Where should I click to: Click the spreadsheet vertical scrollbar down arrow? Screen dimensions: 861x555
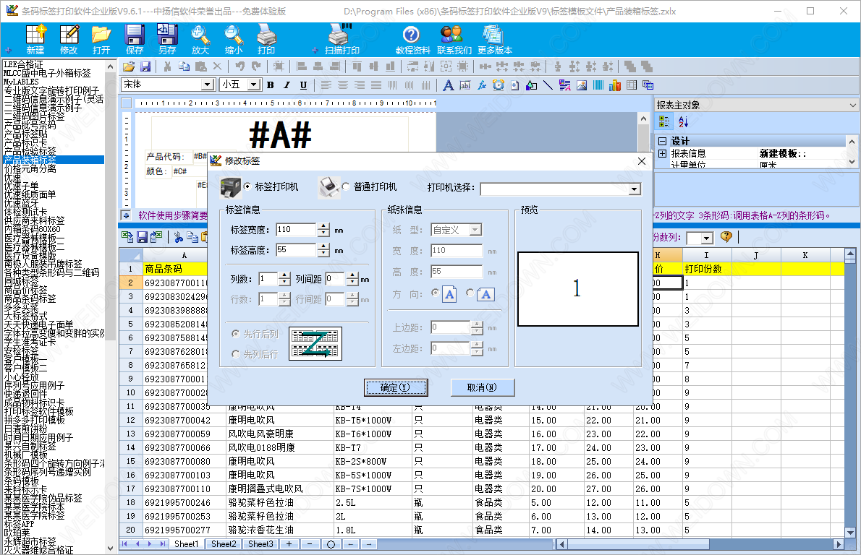click(850, 532)
